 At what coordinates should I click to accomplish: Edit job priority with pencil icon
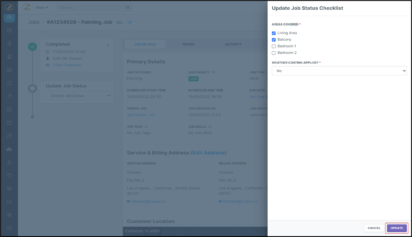coord(213,73)
